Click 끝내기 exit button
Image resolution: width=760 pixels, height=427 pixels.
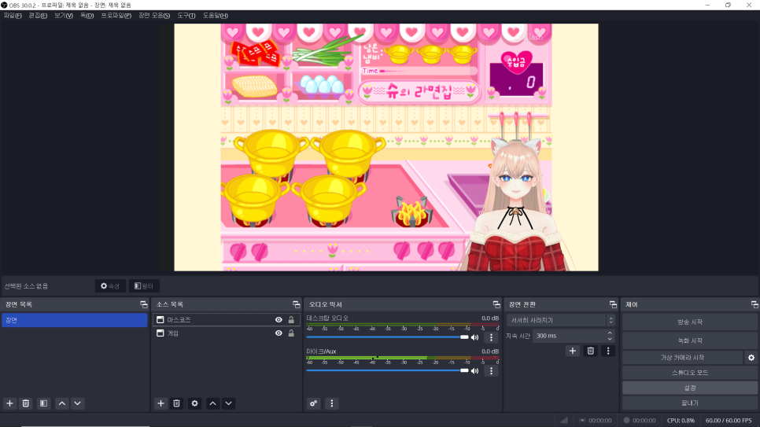pos(690,403)
